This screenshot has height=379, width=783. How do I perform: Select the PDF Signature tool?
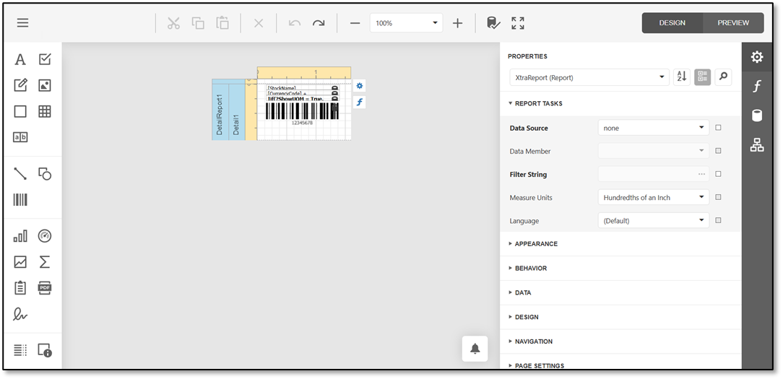(20, 313)
